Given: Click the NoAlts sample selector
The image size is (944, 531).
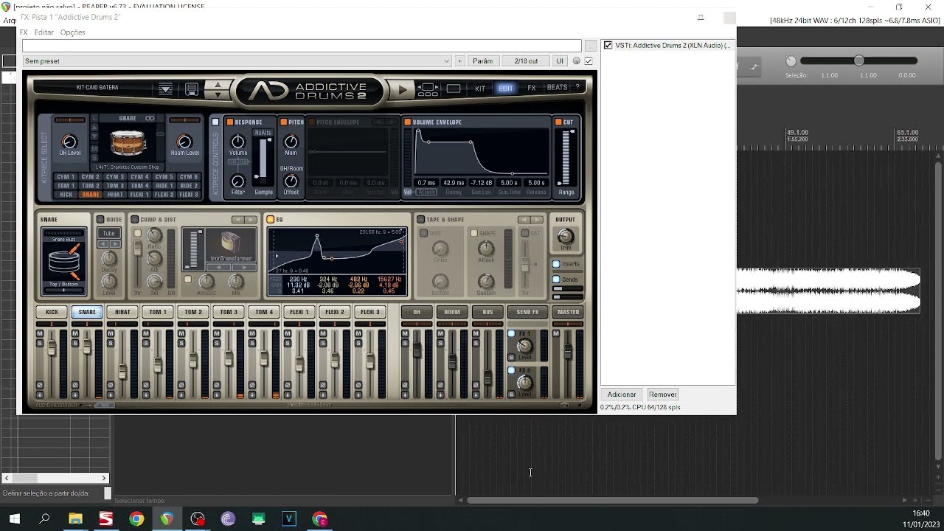Looking at the screenshot, I should [263, 133].
